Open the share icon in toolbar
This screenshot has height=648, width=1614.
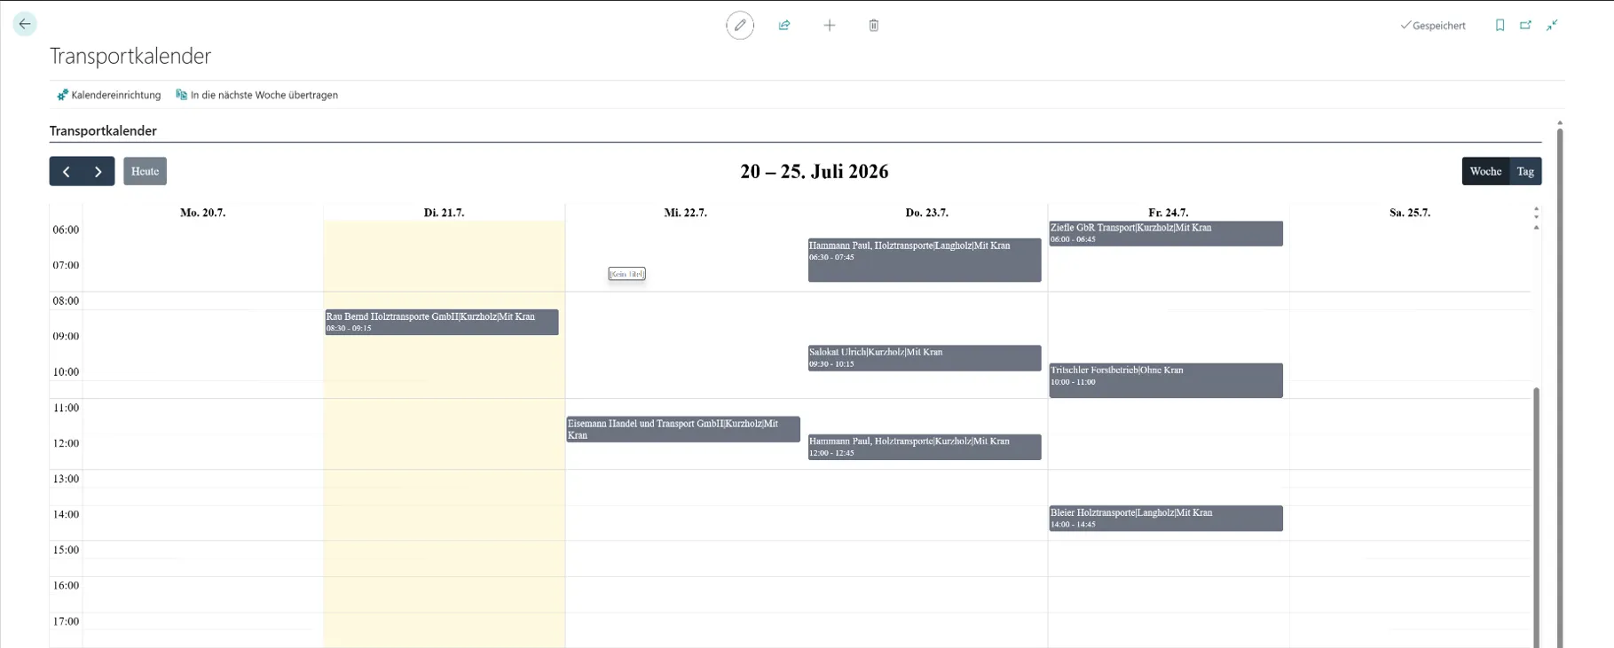click(x=784, y=26)
